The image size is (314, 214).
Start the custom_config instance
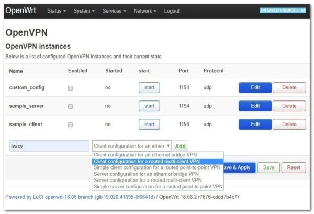tap(149, 87)
